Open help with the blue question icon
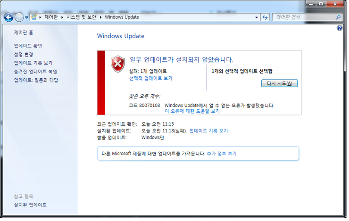This screenshot has width=349, height=221. click(x=340, y=28)
